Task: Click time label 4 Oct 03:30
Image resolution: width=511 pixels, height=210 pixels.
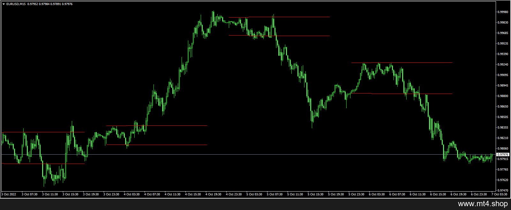Action: [132, 194]
